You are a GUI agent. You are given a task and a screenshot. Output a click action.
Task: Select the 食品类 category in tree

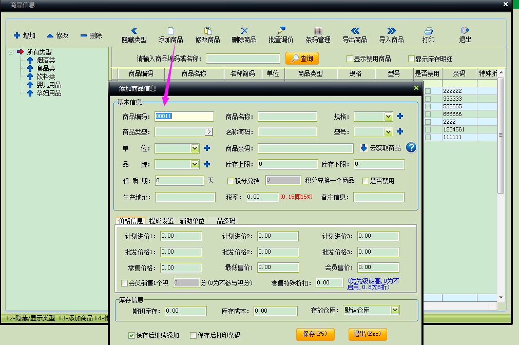tap(46, 68)
